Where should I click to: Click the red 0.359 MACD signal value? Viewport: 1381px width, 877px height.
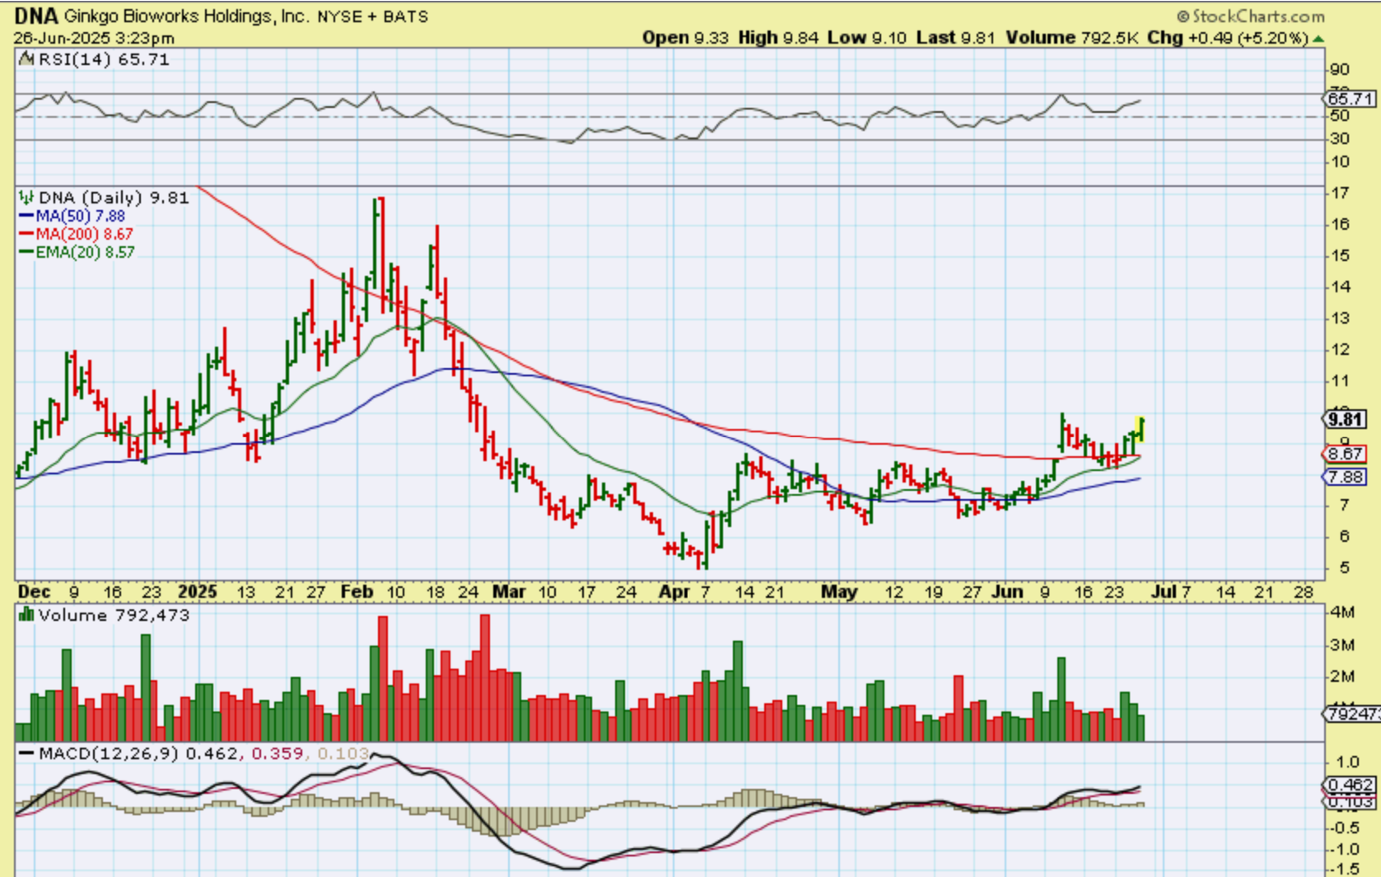pyautogui.click(x=278, y=753)
